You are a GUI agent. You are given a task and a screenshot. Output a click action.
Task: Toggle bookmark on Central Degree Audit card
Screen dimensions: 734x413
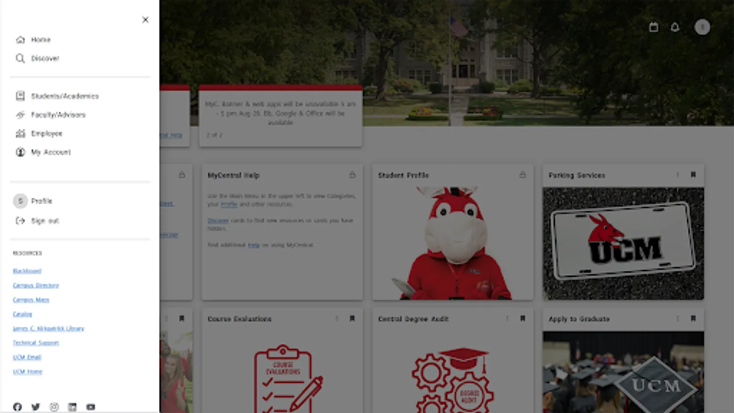[523, 318]
